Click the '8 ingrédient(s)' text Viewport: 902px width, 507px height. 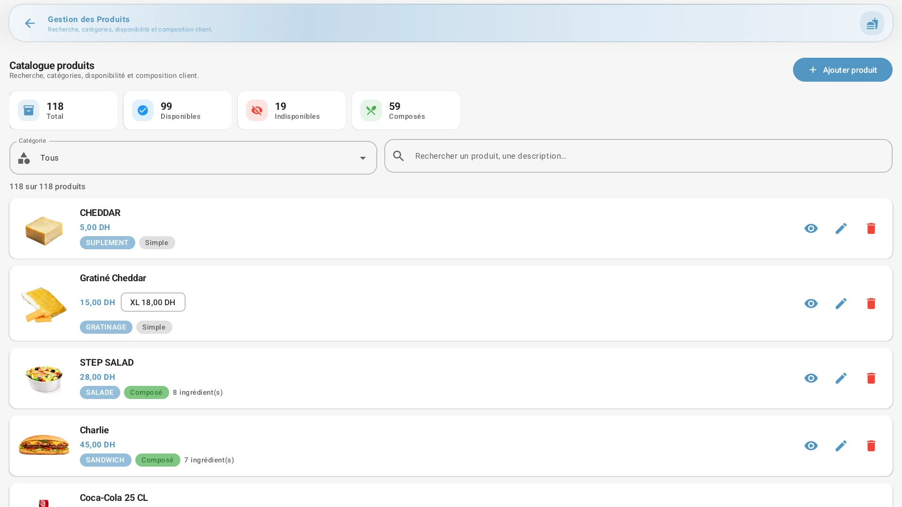pos(198,392)
